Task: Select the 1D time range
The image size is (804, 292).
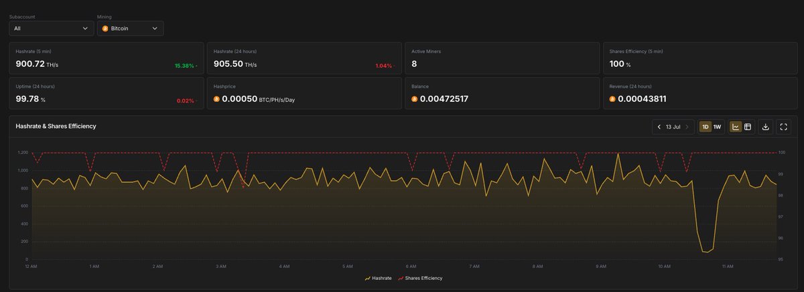Action: click(x=705, y=127)
